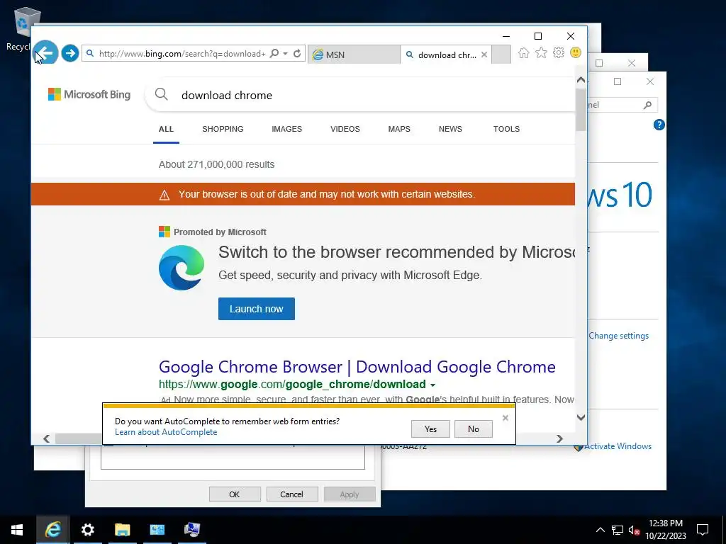Click the Control Panel search magnifier
The width and height of the screenshot is (726, 544).
pyautogui.click(x=647, y=106)
